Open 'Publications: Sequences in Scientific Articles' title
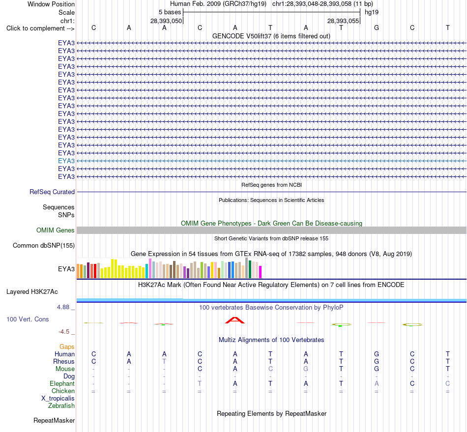The image size is (467, 432). pos(271,200)
